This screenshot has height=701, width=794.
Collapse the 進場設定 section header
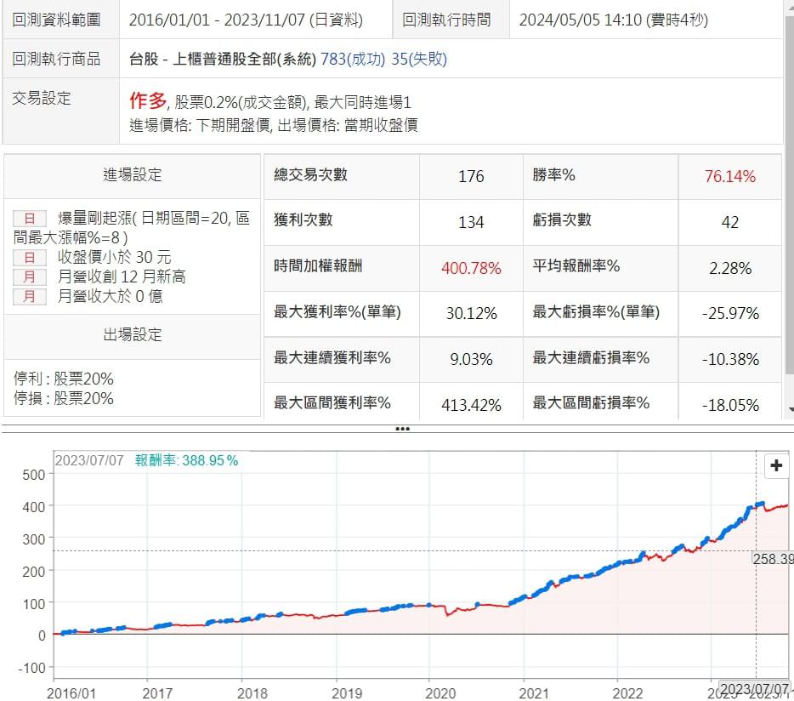[132, 175]
